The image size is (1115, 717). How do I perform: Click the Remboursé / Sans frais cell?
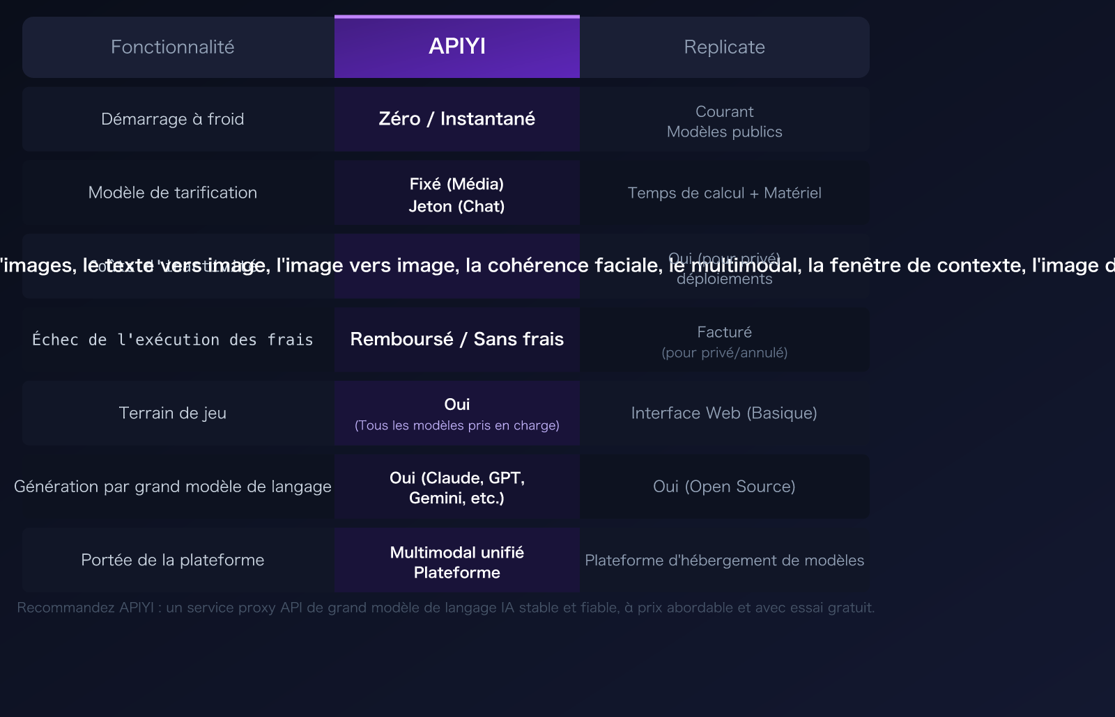(456, 340)
